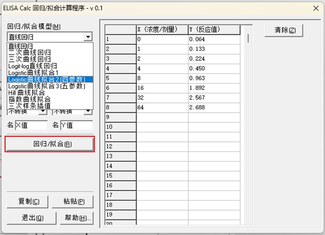Viewport: 325px width, 235px height.
Task: Choose 二次曲线回归 in the dropdown list
Action: coord(29,53)
